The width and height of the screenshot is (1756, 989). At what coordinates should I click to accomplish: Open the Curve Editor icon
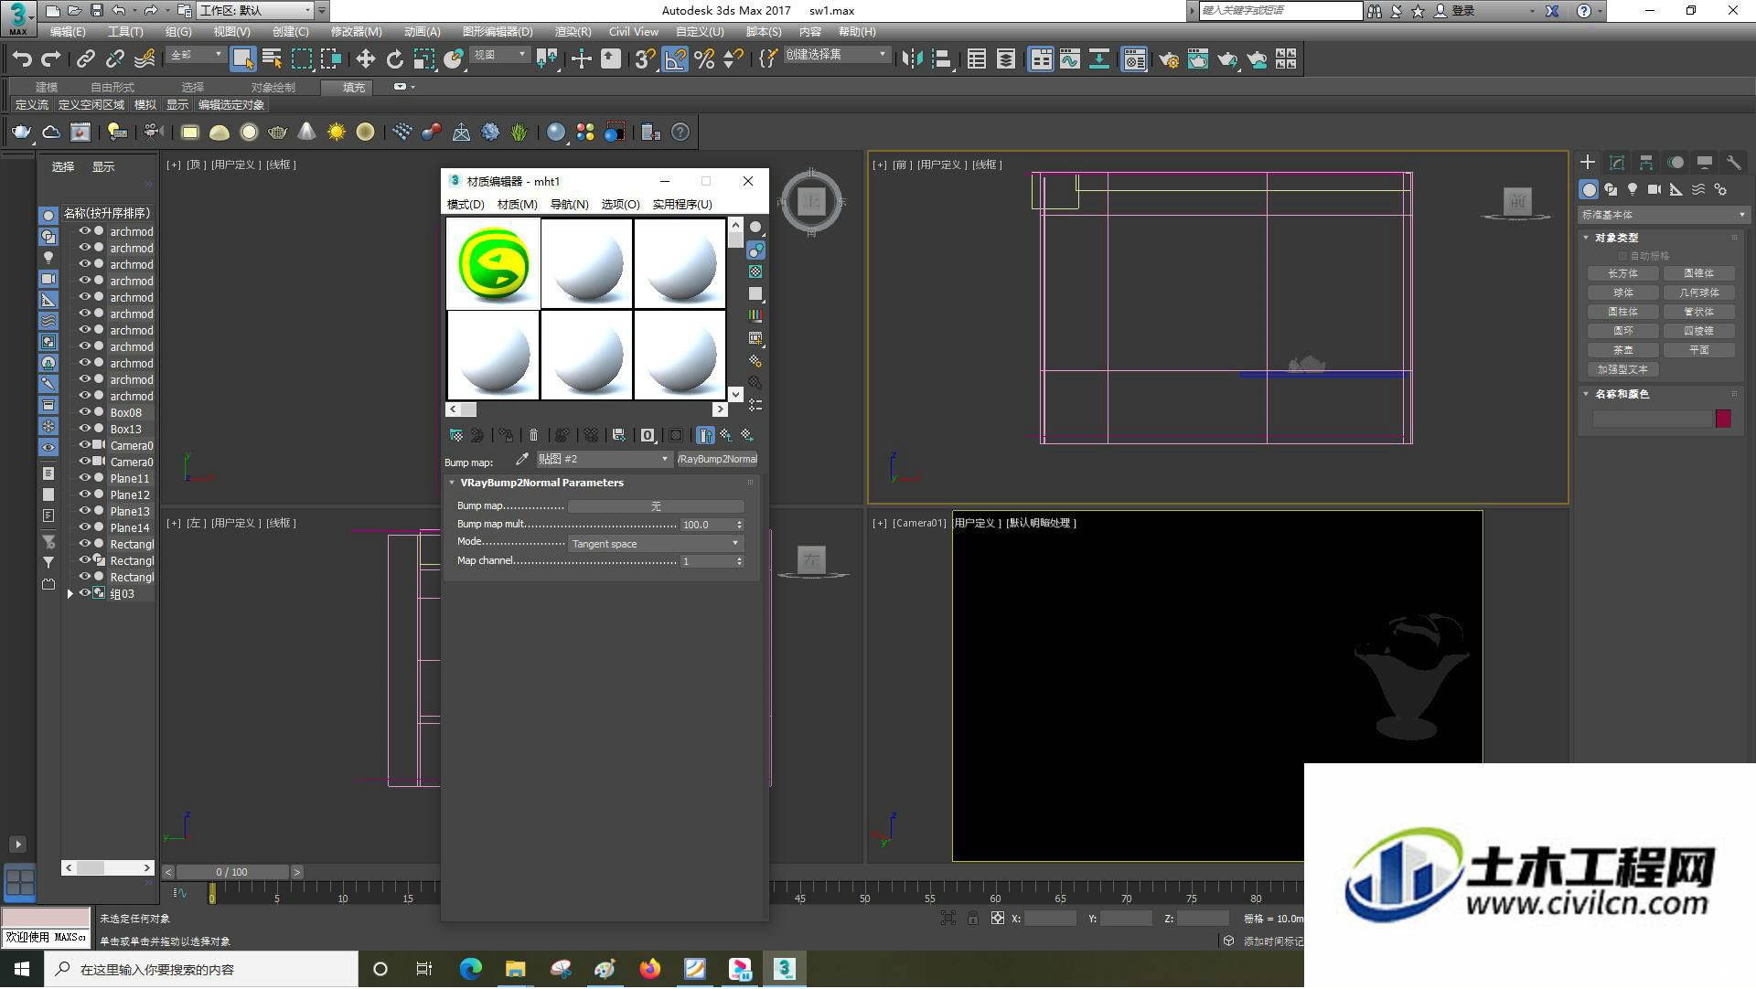[1069, 59]
